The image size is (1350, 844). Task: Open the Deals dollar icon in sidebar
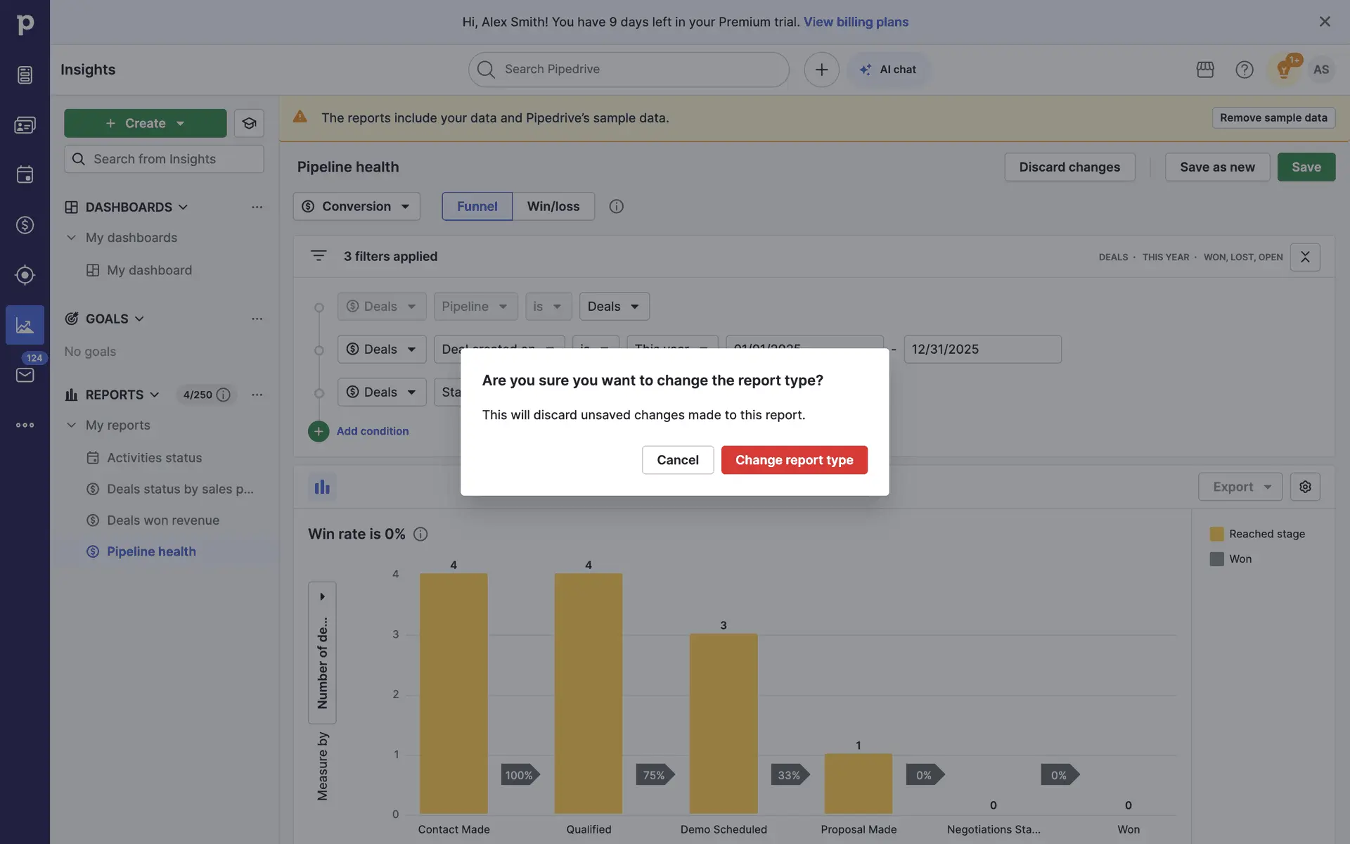coord(25,225)
